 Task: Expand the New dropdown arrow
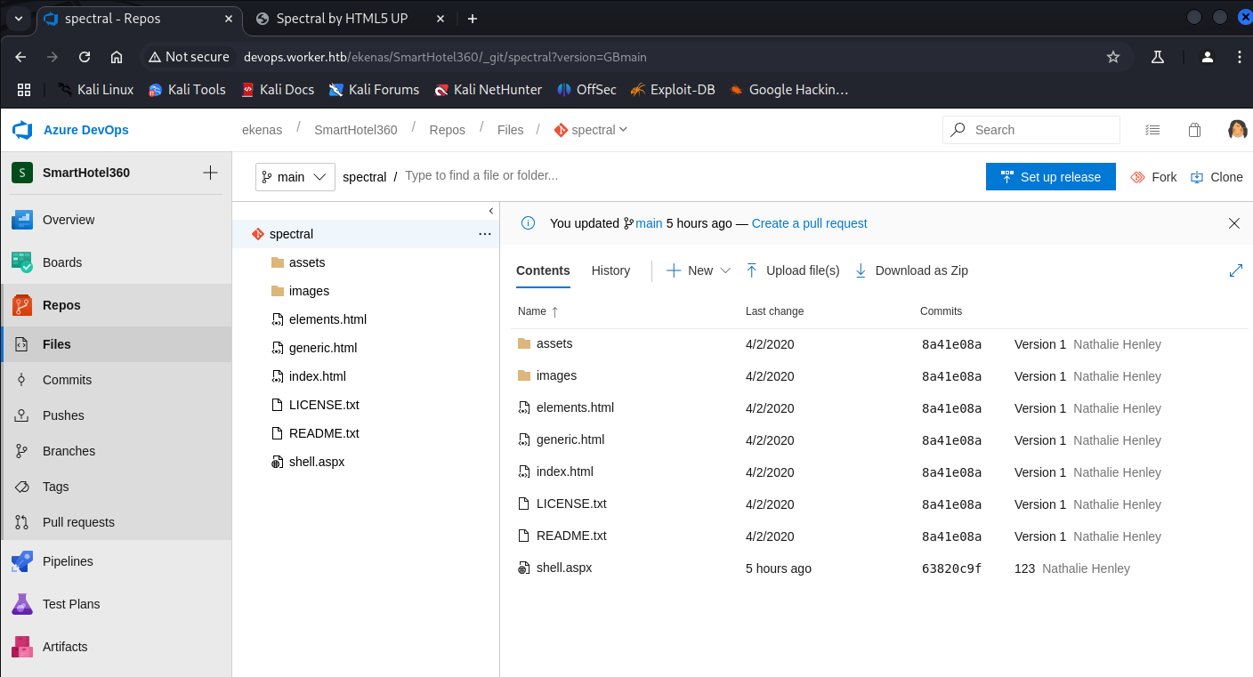click(725, 270)
